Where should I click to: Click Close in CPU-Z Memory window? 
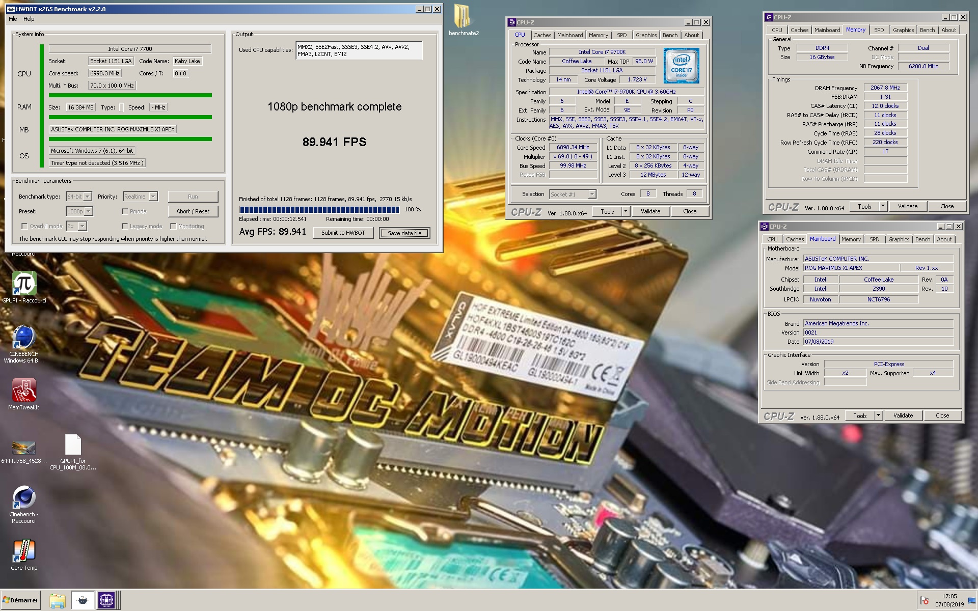click(947, 206)
